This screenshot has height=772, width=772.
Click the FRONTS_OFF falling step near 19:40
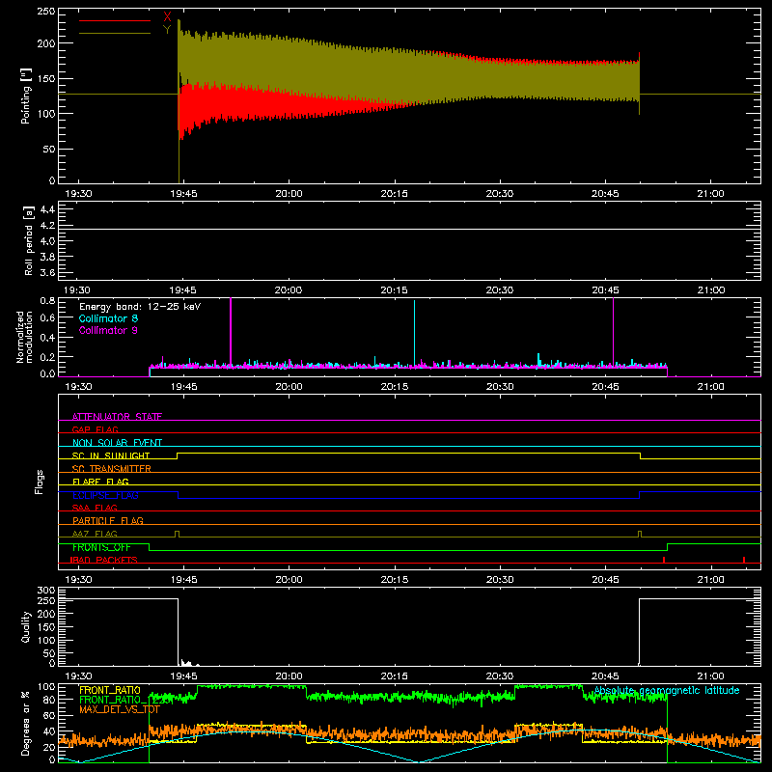150,547
